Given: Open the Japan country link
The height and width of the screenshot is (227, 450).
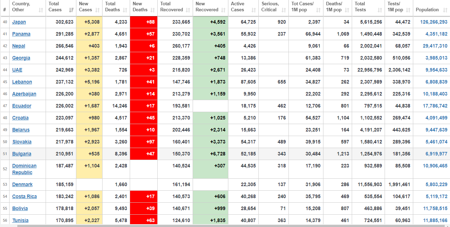Looking at the screenshot, I should [19, 22].
